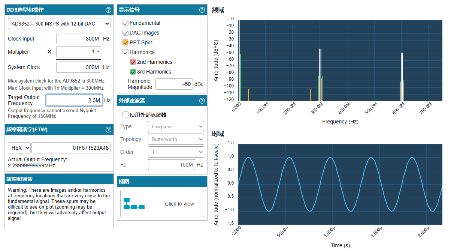Click the Harmonic Magnitude input field

174,84
